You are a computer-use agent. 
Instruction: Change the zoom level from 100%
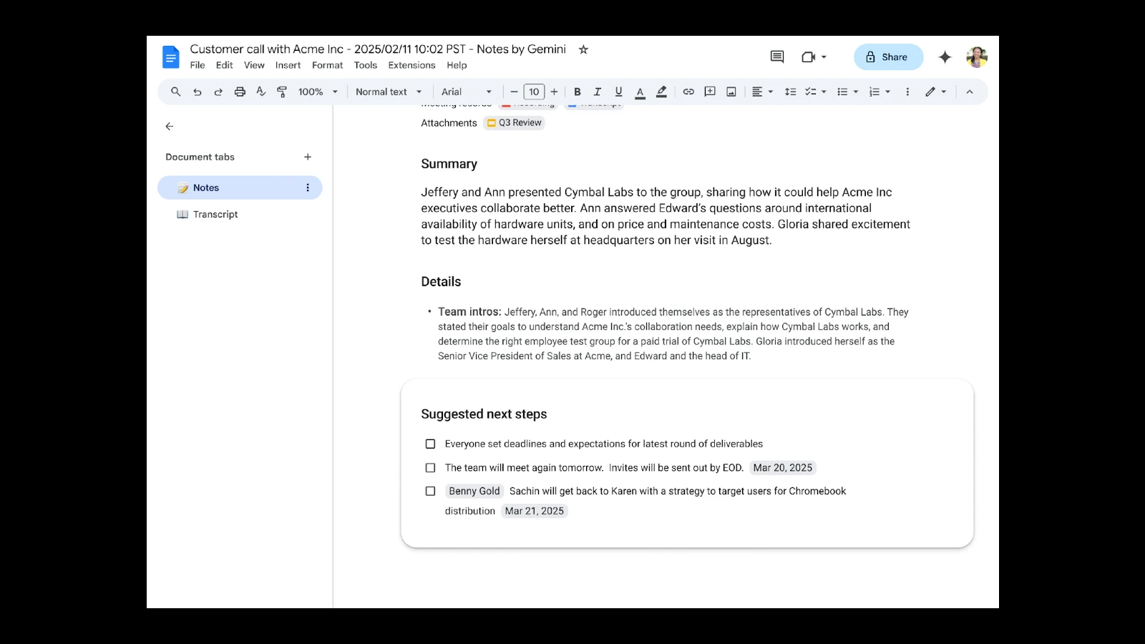[x=318, y=92]
